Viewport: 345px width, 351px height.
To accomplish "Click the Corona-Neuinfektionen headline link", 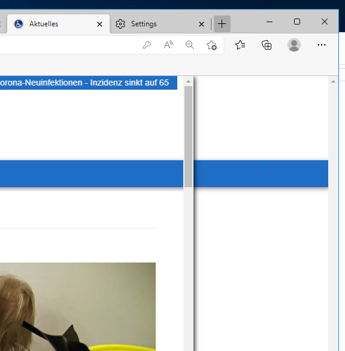I will pos(84,83).
